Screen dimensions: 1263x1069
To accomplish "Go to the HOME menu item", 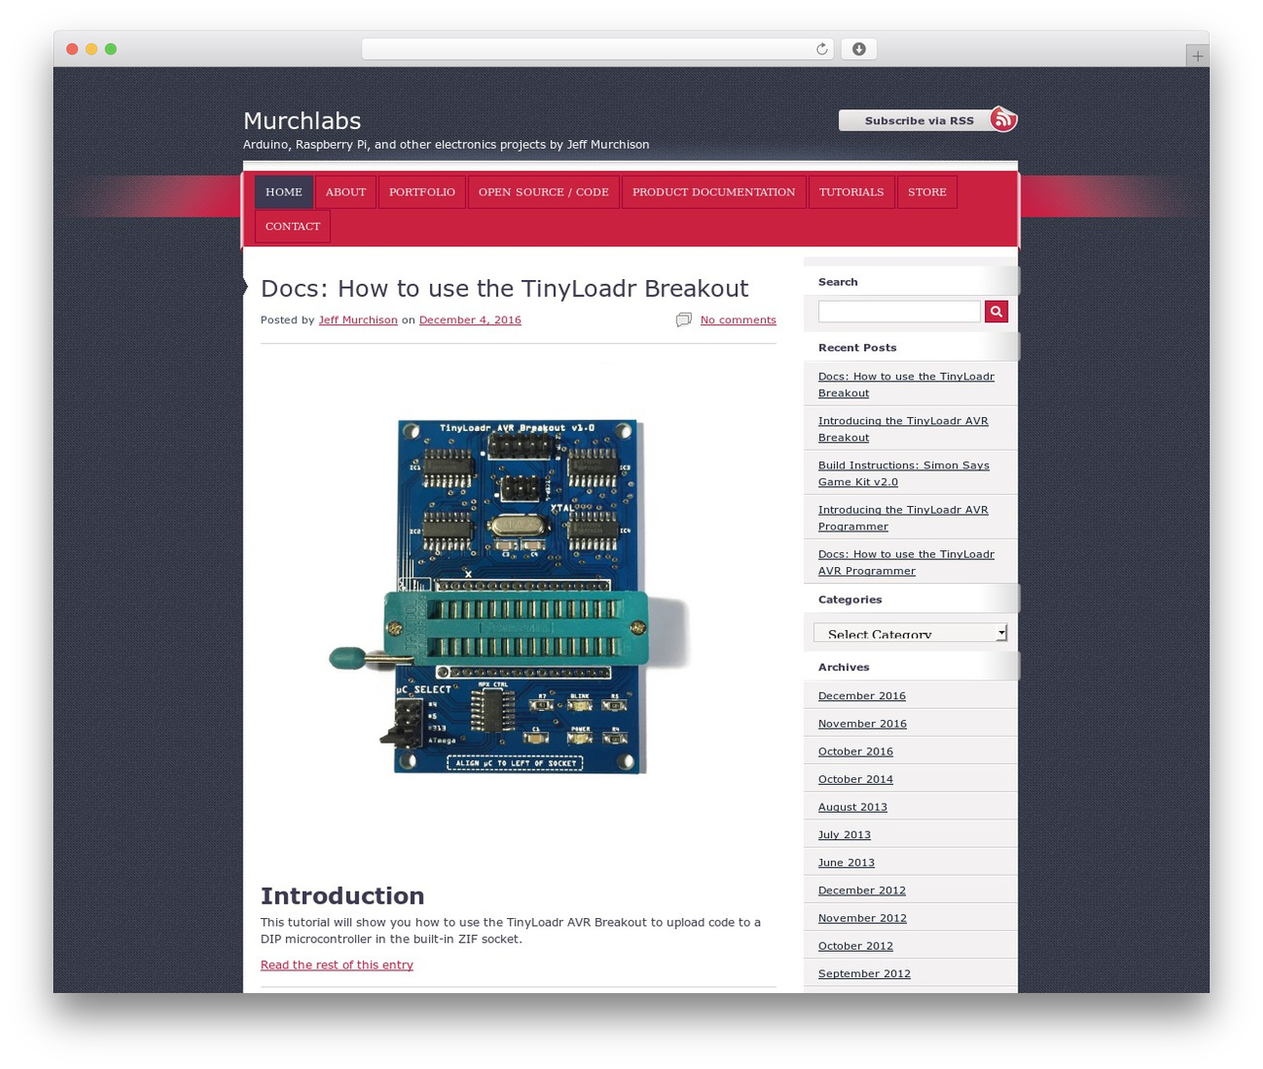I will coord(284,192).
